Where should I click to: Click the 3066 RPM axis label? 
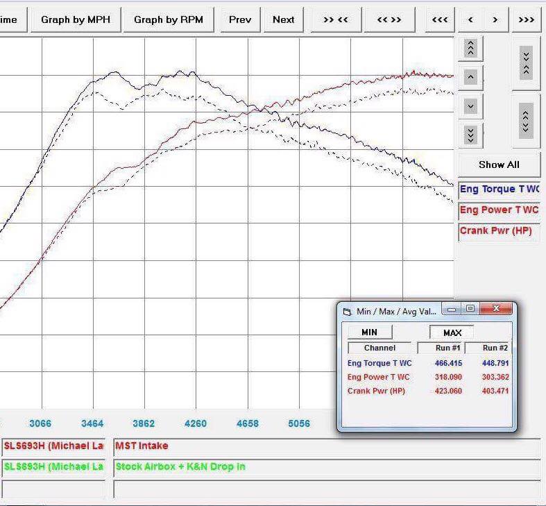click(x=40, y=424)
